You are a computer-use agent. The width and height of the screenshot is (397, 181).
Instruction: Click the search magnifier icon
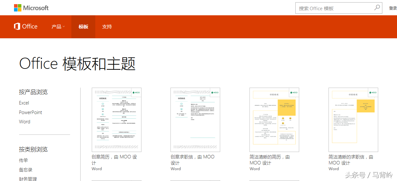(377, 8)
